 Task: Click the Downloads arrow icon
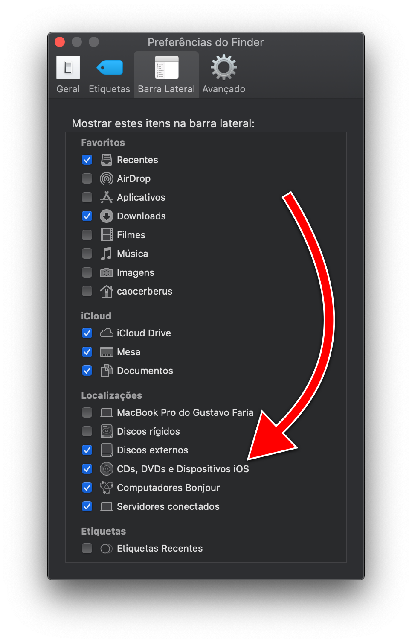pyautogui.click(x=106, y=216)
